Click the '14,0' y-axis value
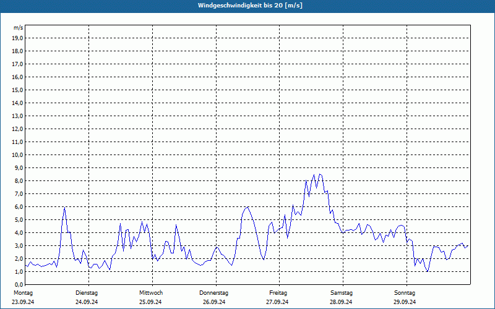 pos(18,103)
